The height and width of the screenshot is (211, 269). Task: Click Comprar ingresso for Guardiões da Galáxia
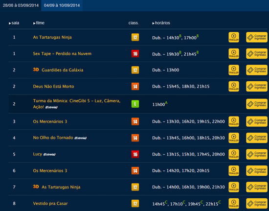(x=257, y=70)
